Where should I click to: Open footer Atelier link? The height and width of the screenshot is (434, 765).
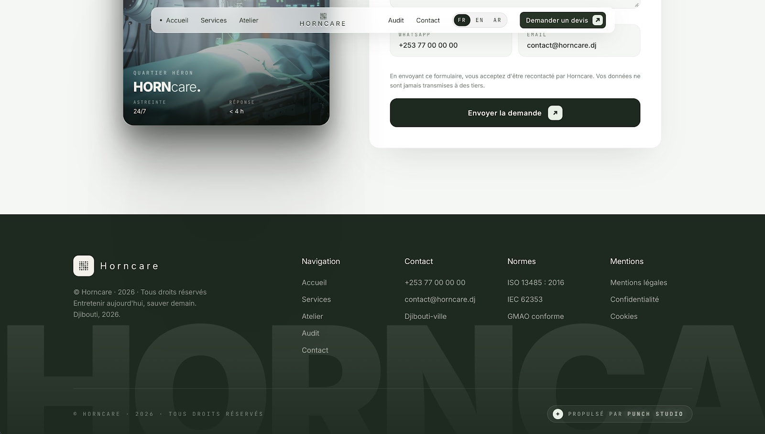tap(312, 317)
